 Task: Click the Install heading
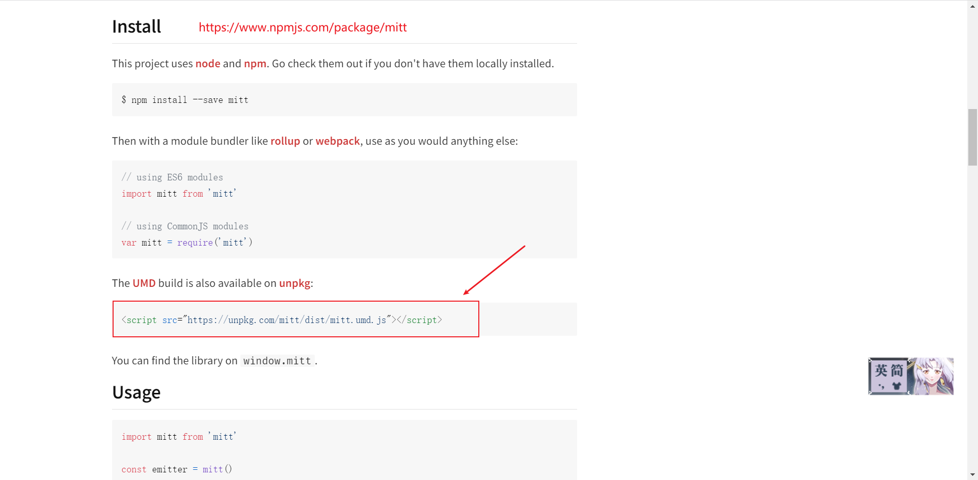point(137,26)
